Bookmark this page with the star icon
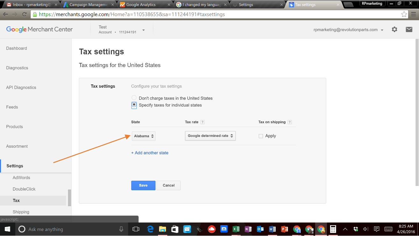419x236 pixels. [x=404, y=14]
